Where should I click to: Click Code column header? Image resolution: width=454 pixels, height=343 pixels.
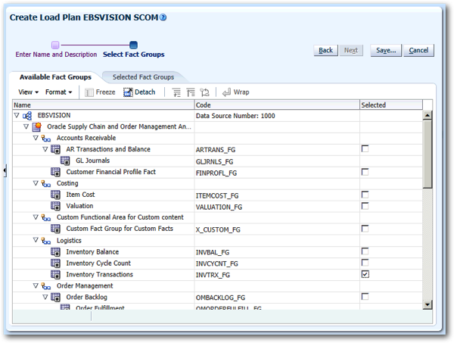tap(277, 105)
